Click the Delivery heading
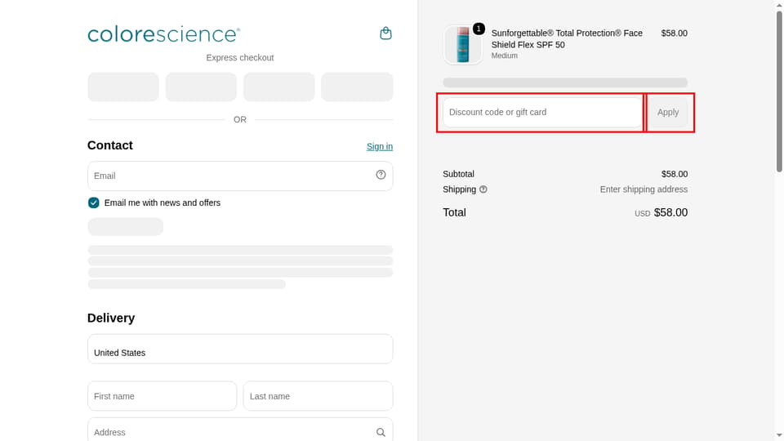Image resolution: width=784 pixels, height=441 pixels. pos(111,318)
